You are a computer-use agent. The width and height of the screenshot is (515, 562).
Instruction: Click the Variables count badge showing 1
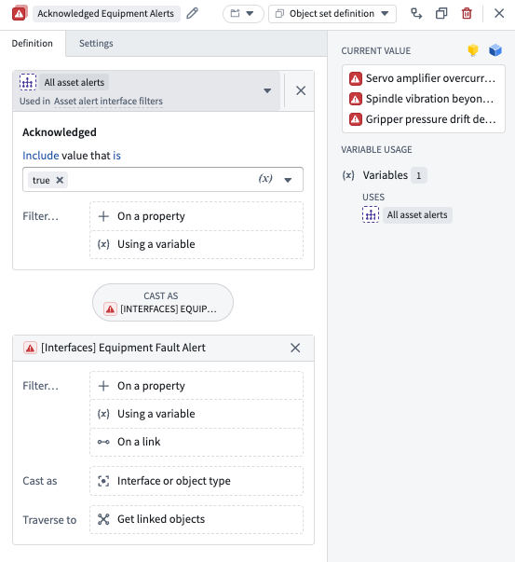[419, 175]
